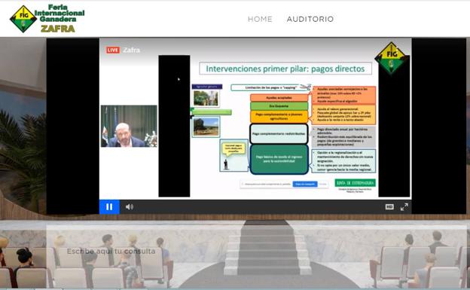This screenshot has width=470, height=290.
Task: Click the green 'Eco Esquema' box
Action: tap(279, 106)
